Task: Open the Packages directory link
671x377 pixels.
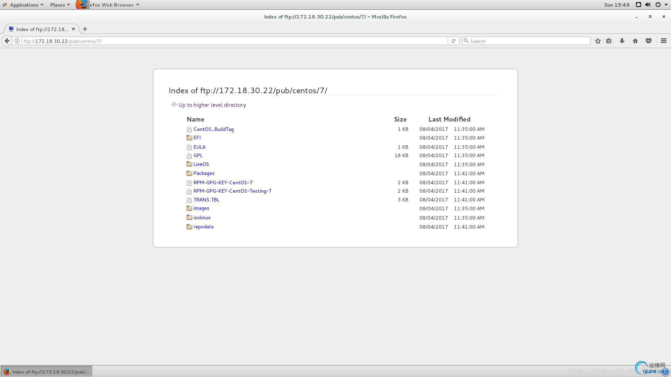Action: pyautogui.click(x=204, y=173)
